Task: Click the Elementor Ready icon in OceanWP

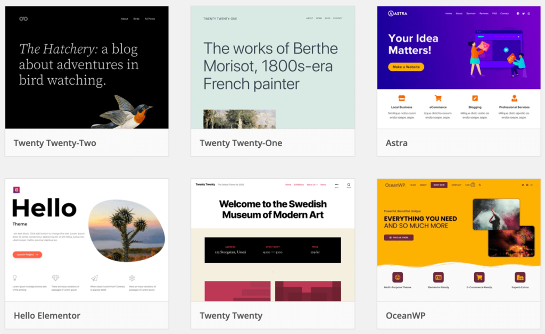Action: tap(439, 277)
